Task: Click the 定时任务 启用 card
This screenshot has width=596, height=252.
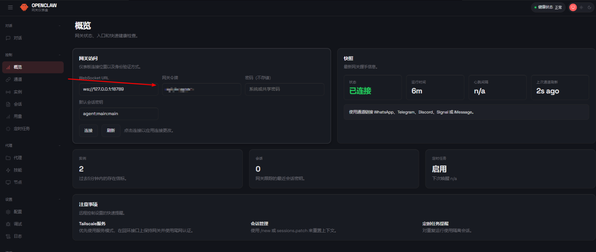Action: [x=510, y=169]
